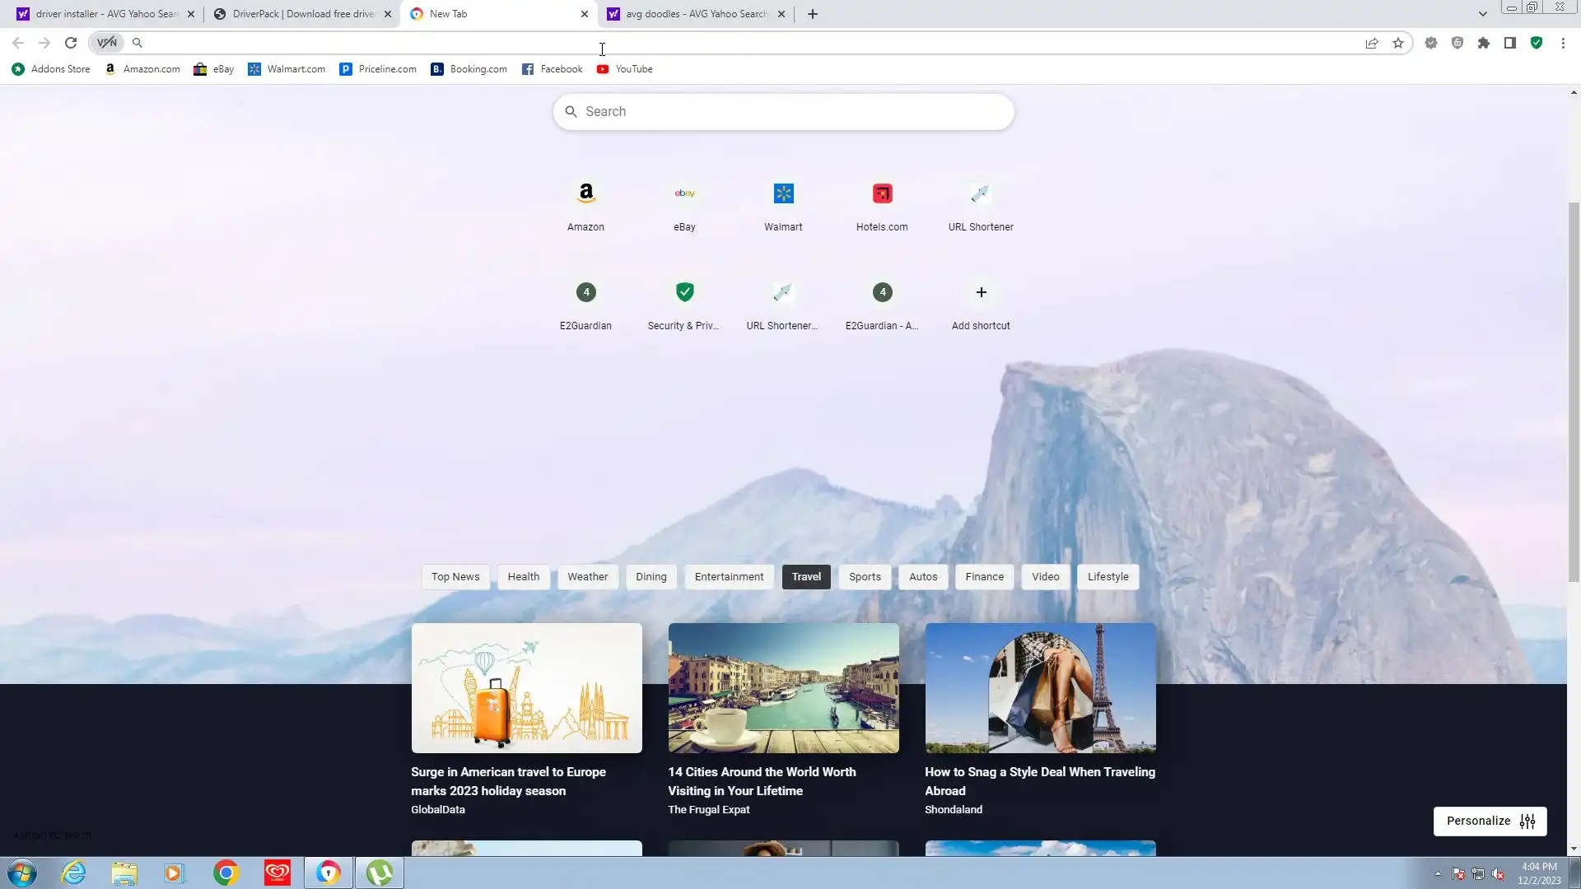Open the side panel icon

(x=1510, y=43)
